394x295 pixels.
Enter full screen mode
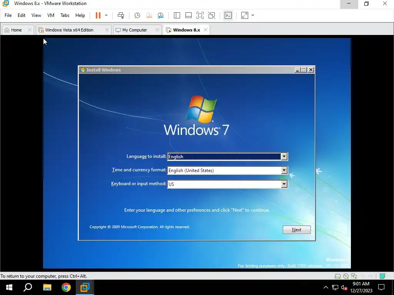(200, 15)
